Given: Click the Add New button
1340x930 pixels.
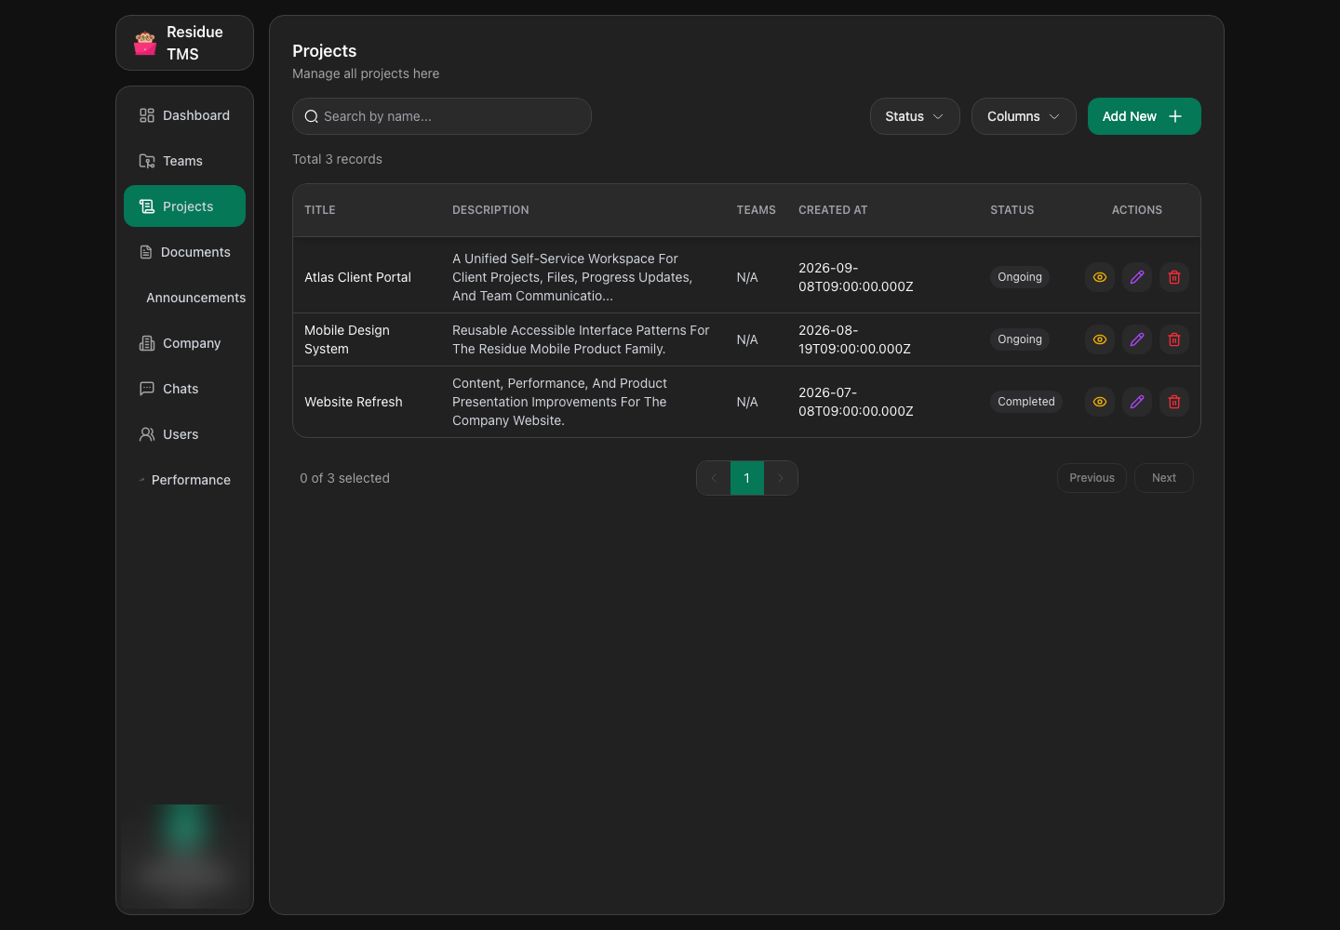Looking at the screenshot, I should [x=1145, y=116].
